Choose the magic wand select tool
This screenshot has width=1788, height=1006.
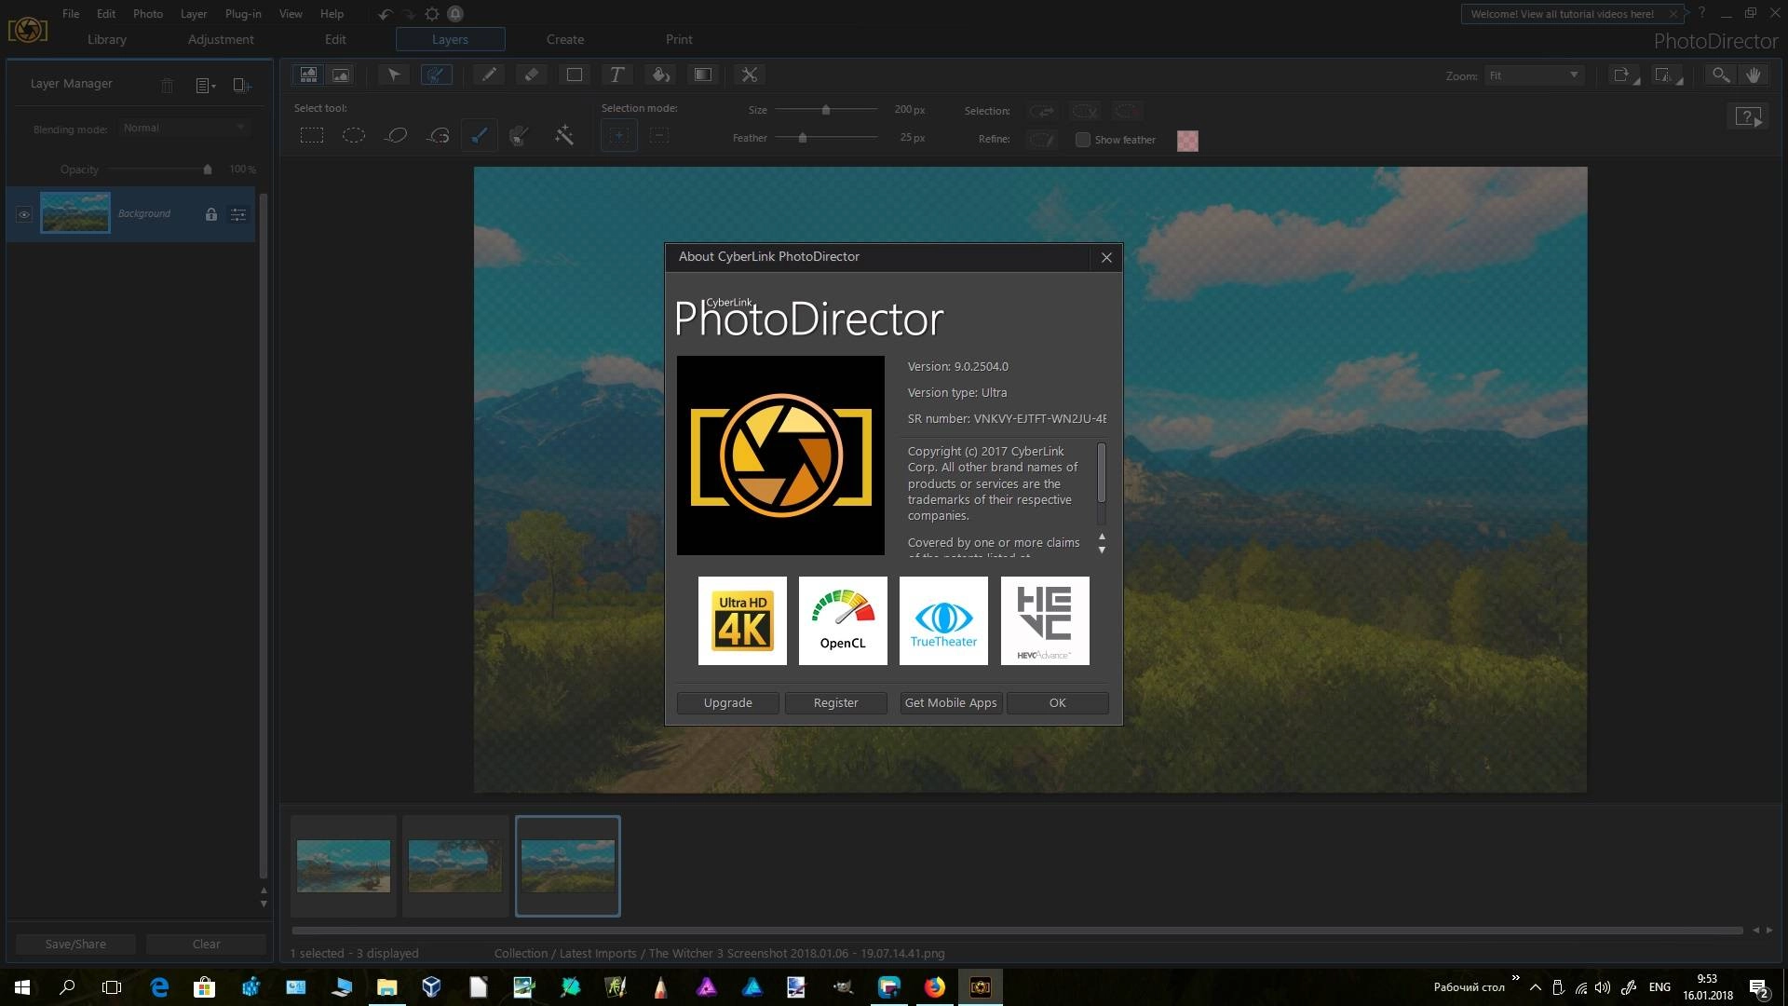pos(563,136)
